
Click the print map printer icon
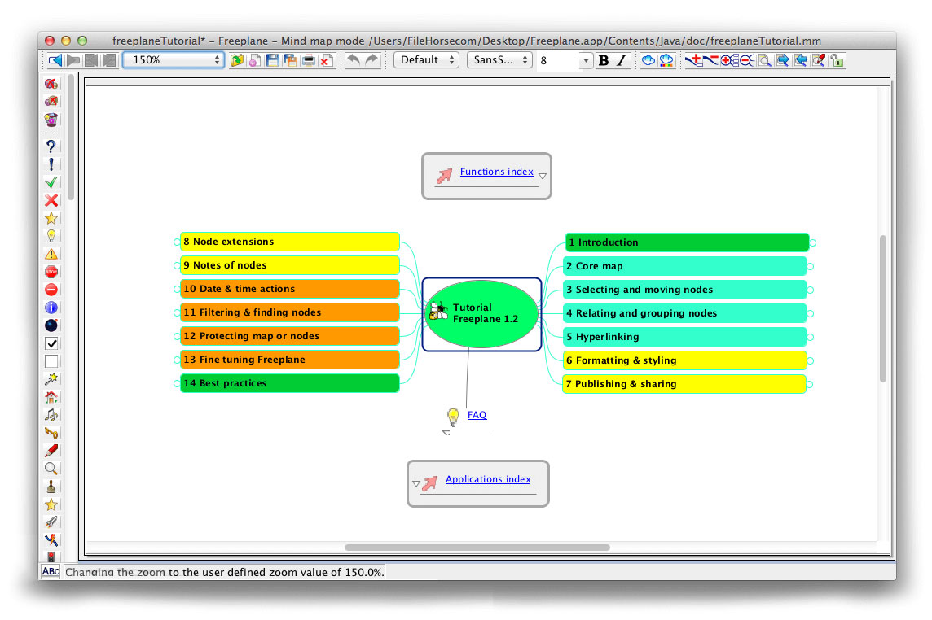pyautogui.click(x=309, y=60)
